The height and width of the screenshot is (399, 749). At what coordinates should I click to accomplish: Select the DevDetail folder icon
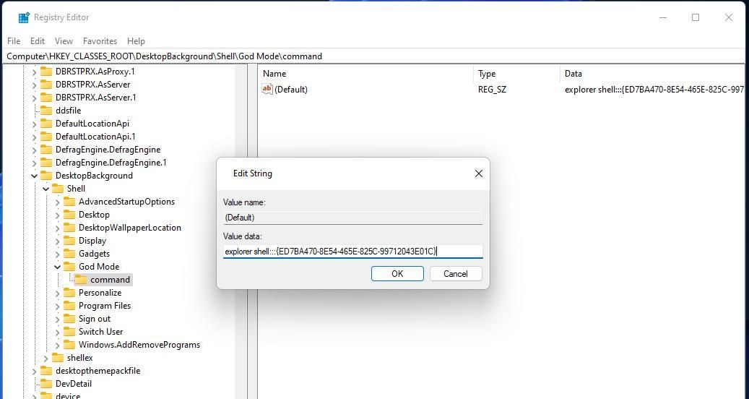(46, 383)
